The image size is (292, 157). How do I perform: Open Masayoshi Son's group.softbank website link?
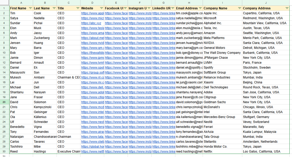pos(92,73)
